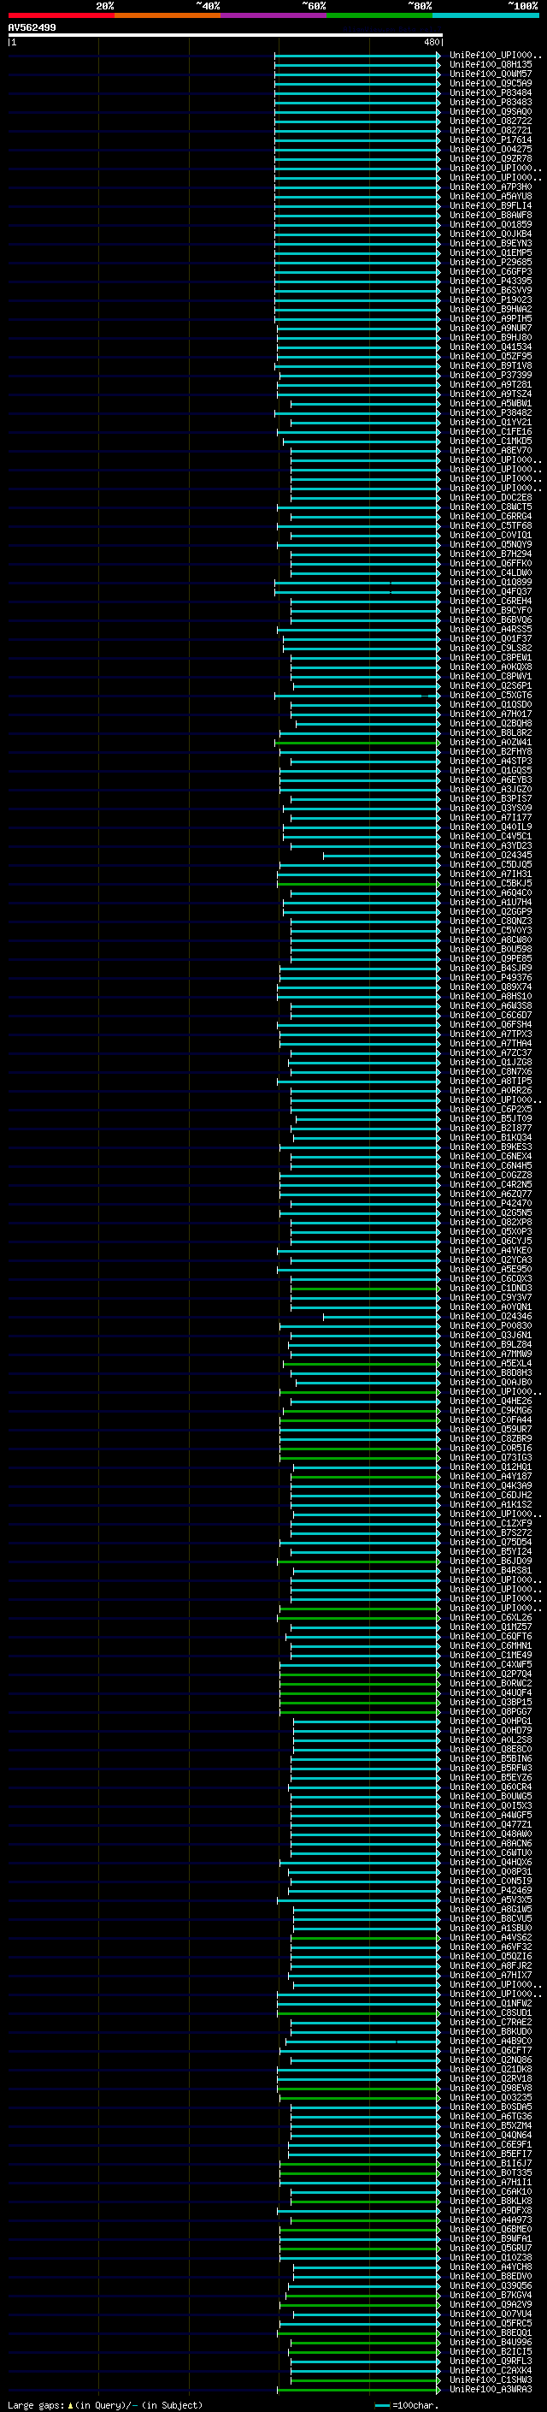This screenshot has width=547, height=2412.
Task: Select the UniRef100_P17614 label
Action: [491, 139]
